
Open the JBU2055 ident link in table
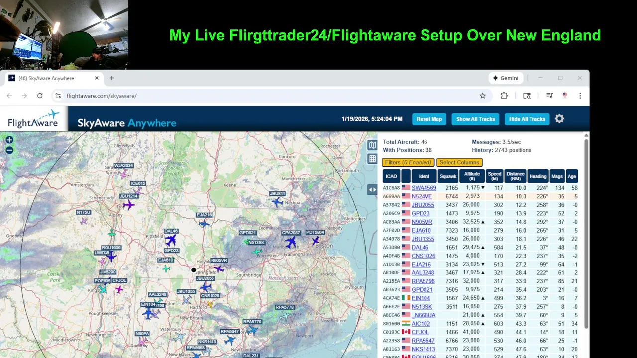(423, 205)
